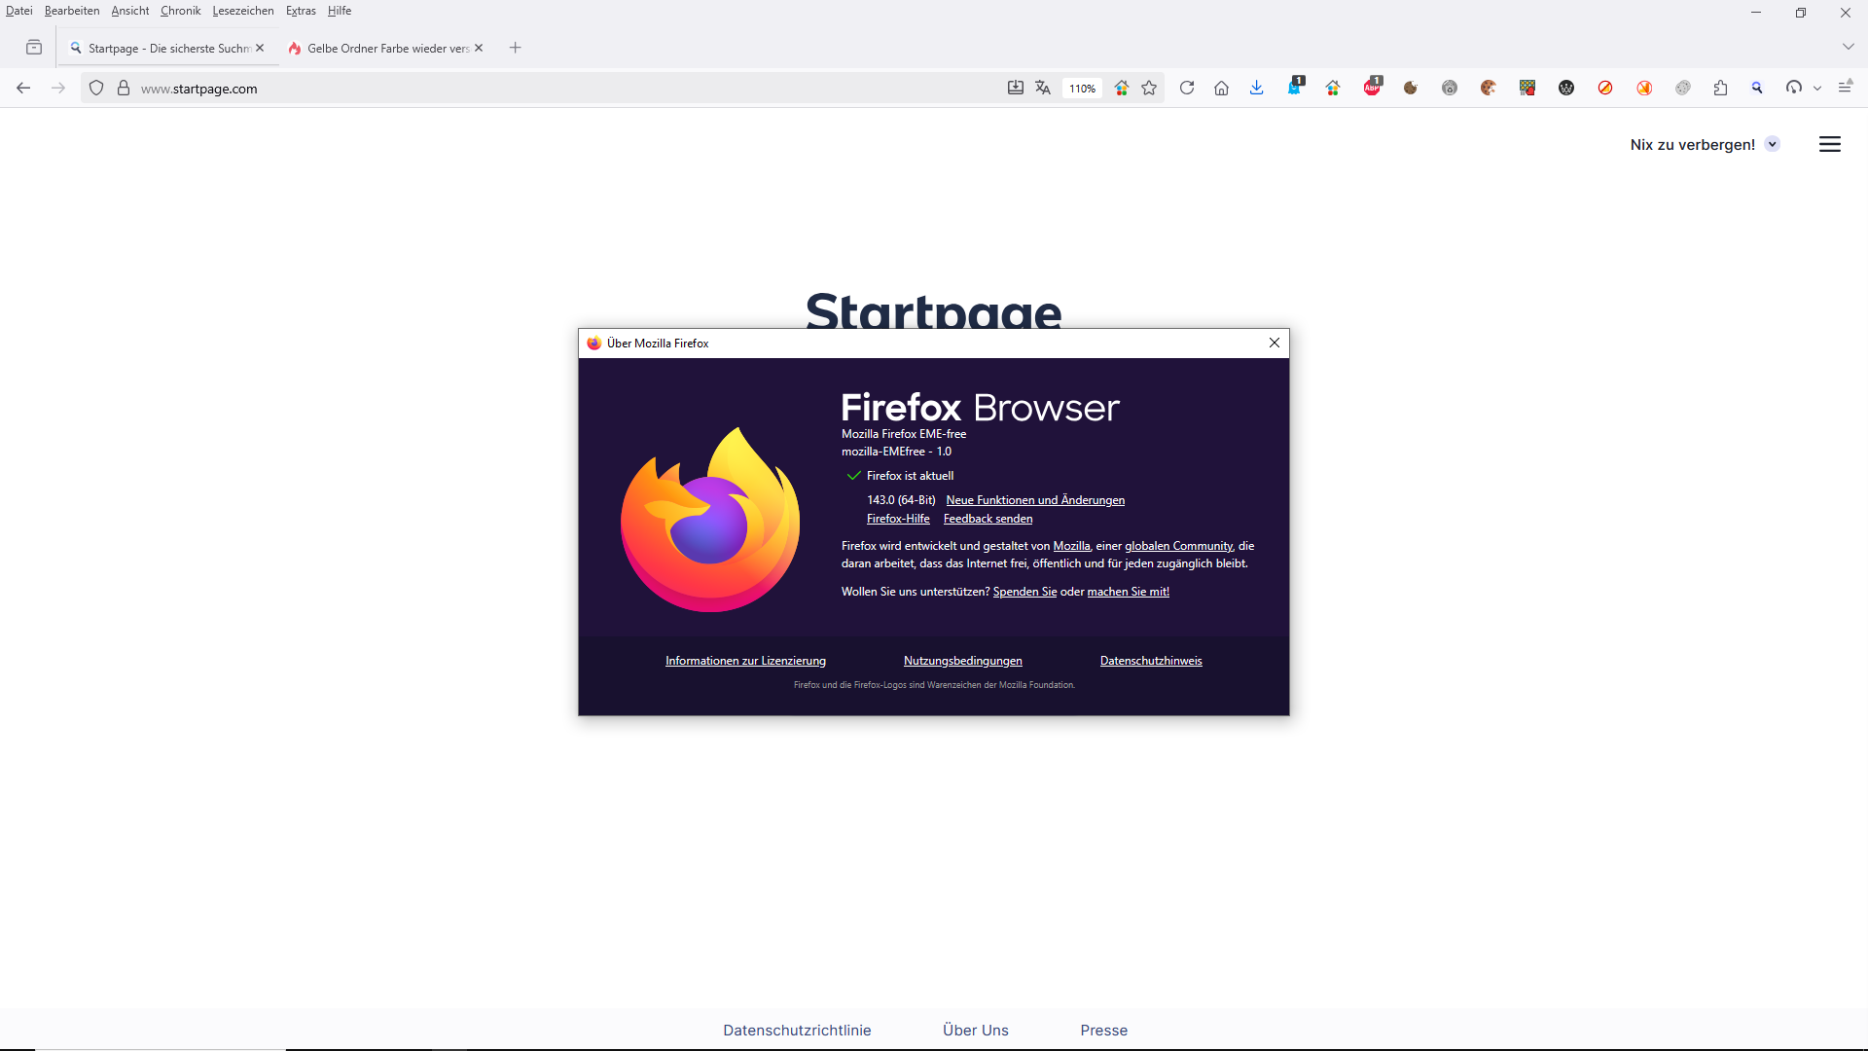
Task: Click the Nutzungsbedingungen link
Action: pyautogui.click(x=962, y=661)
